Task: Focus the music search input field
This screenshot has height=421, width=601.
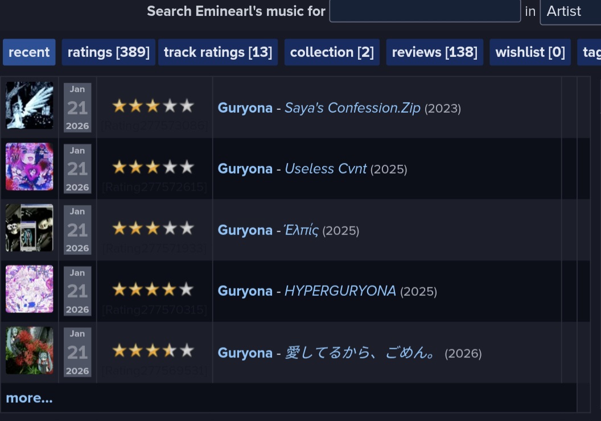Action: tap(425, 11)
